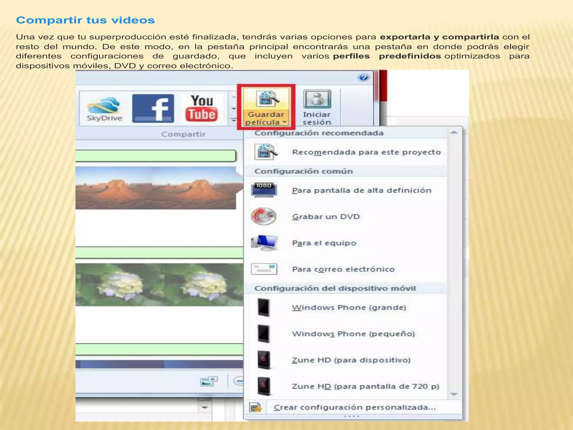This screenshot has height=430, width=573.
Task: Publish the movie to YouTube
Action: tap(201, 108)
